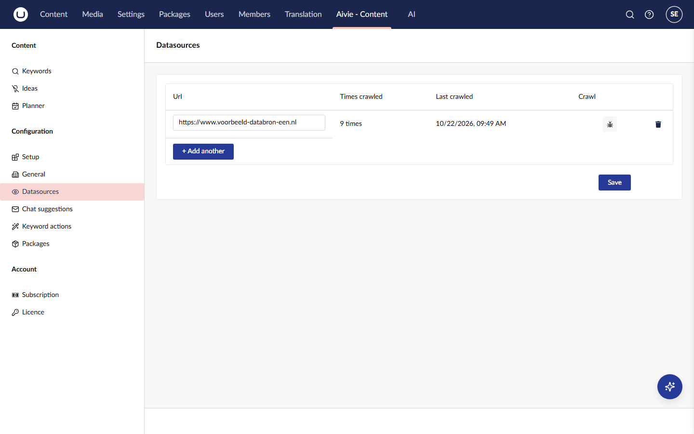This screenshot has height=434, width=694.
Task: Open the search magnifier in header
Action: pos(630,14)
